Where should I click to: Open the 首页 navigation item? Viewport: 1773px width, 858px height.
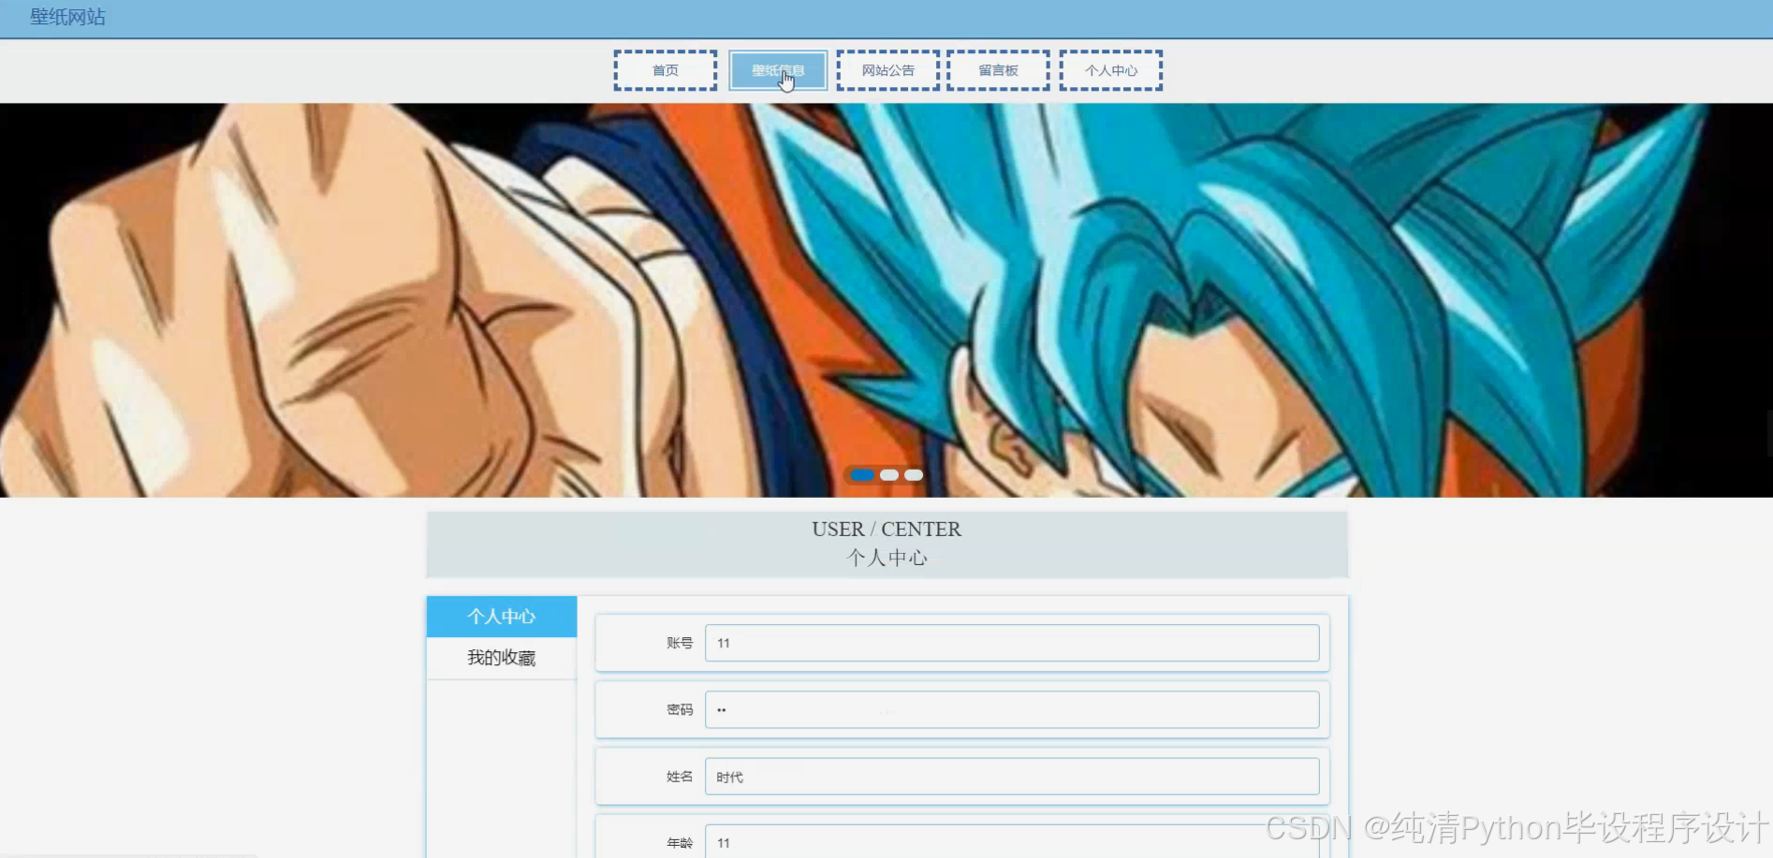tap(666, 70)
